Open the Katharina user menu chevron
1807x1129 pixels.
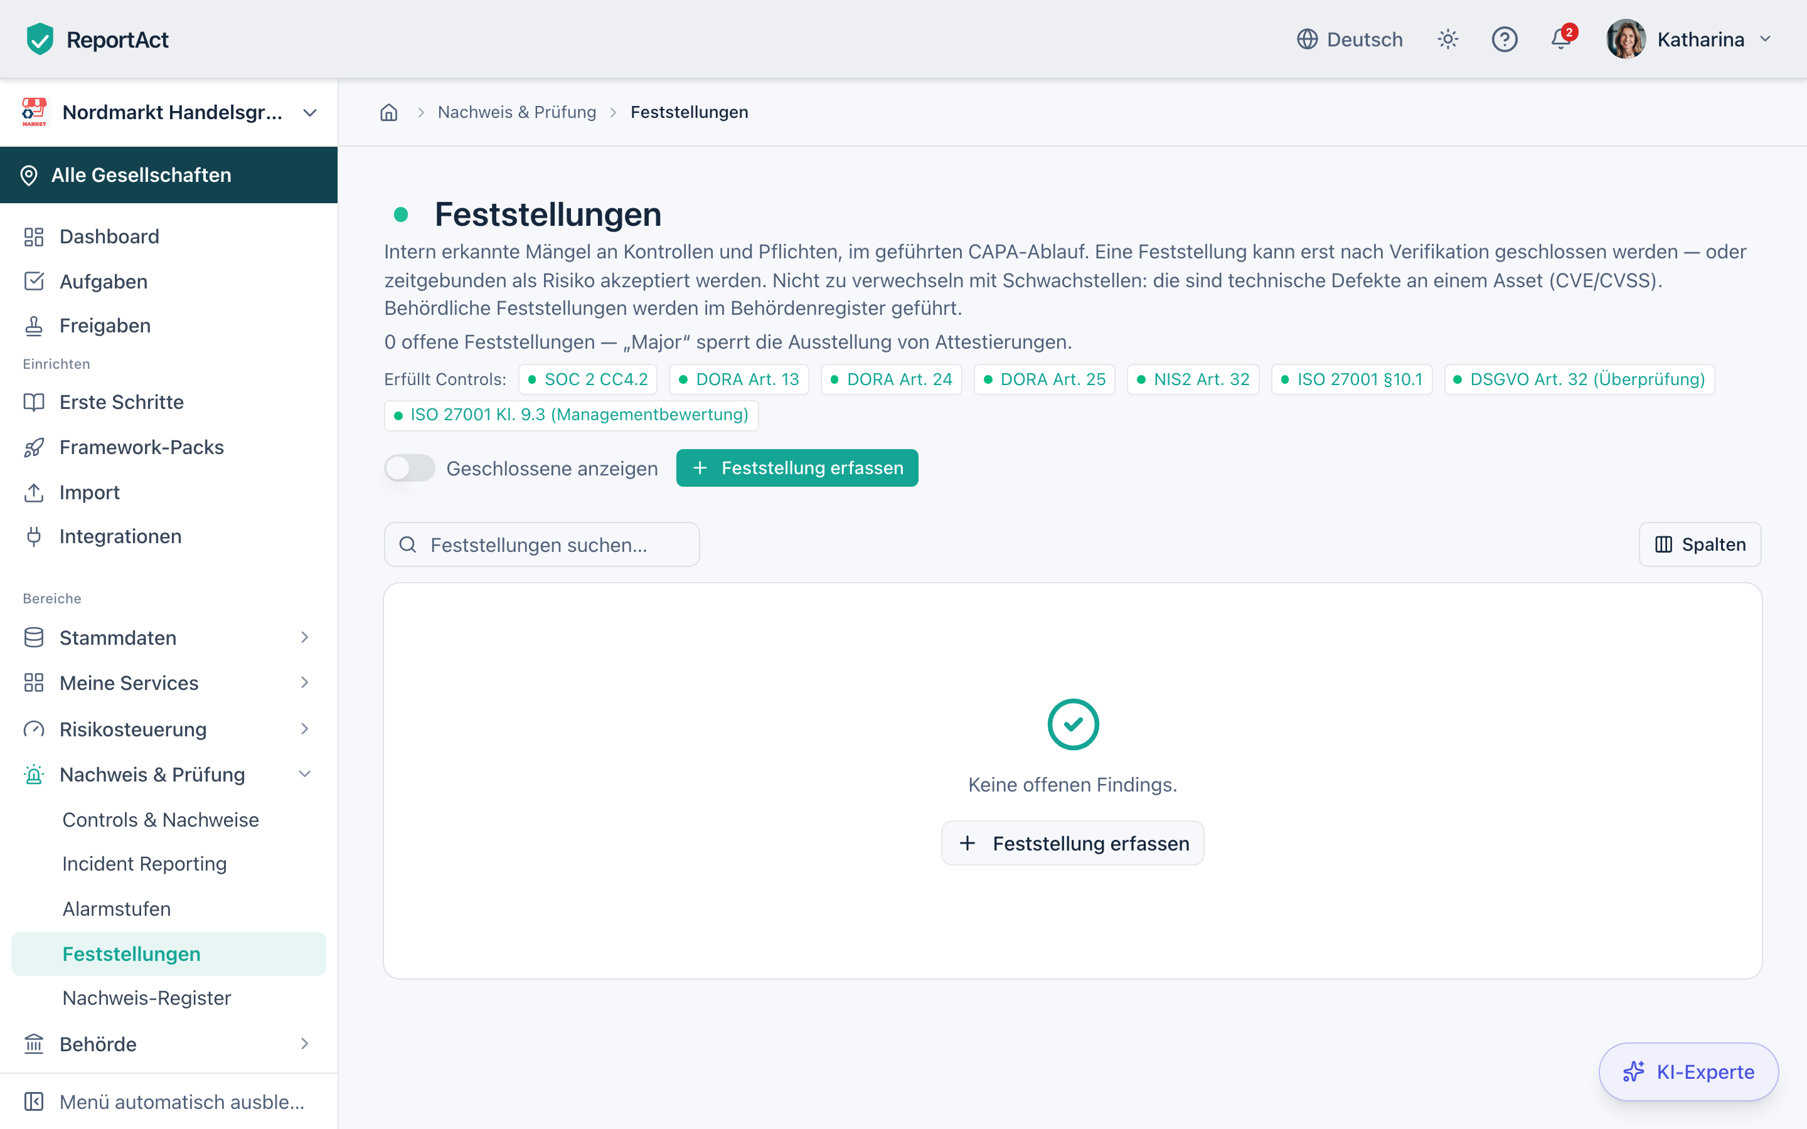[x=1765, y=39]
